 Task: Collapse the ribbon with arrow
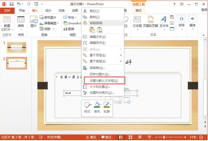(x=204, y=35)
